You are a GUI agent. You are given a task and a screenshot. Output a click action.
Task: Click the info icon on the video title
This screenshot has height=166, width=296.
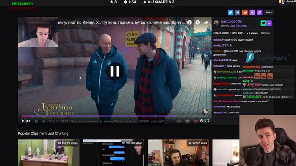tap(190, 23)
